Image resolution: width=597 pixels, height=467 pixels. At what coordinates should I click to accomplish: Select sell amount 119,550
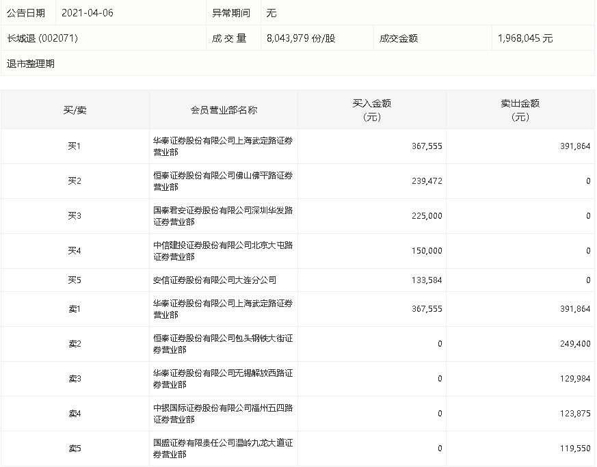[575, 449]
